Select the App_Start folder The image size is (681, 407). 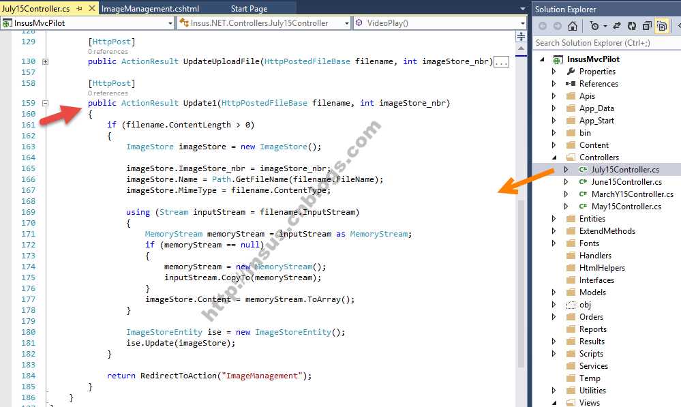point(596,120)
